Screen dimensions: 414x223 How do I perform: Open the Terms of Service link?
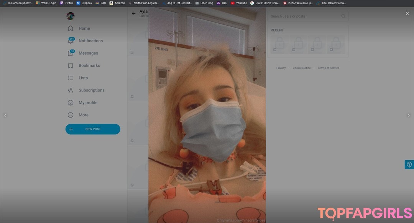(x=329, y=68)
